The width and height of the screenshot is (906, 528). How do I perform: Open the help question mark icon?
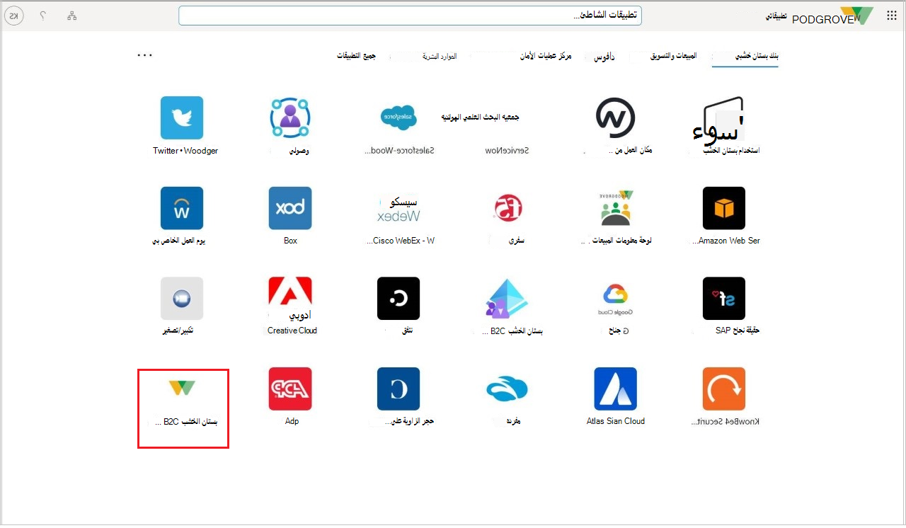(x=43, y=16)
